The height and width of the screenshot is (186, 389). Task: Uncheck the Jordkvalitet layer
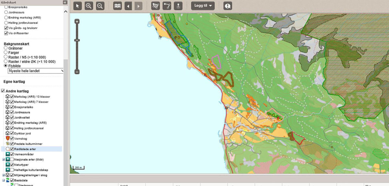point(12,117)
